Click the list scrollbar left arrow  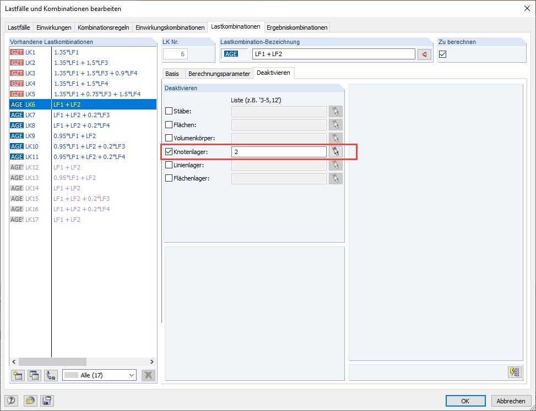pos(14,361)
